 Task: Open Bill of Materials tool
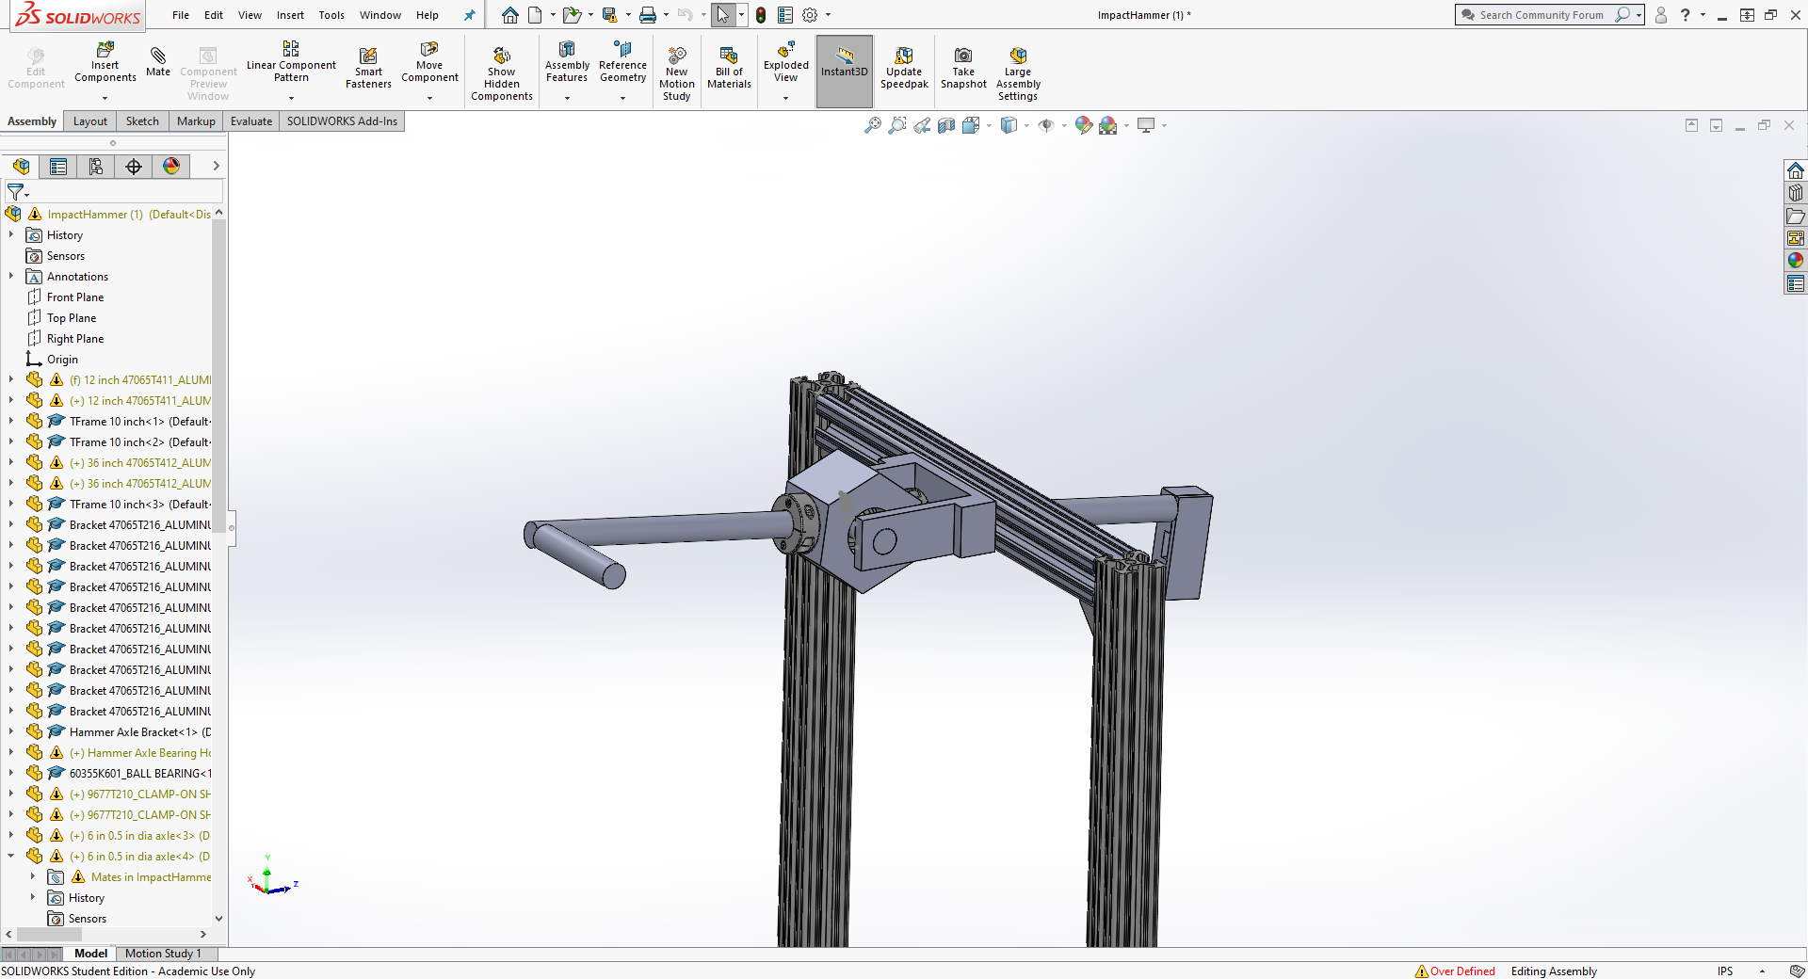coord(729,68)
